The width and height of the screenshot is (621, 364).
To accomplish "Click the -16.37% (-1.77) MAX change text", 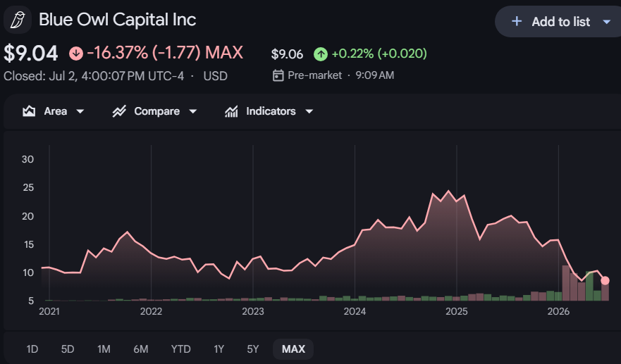I will tap(165, 53).
